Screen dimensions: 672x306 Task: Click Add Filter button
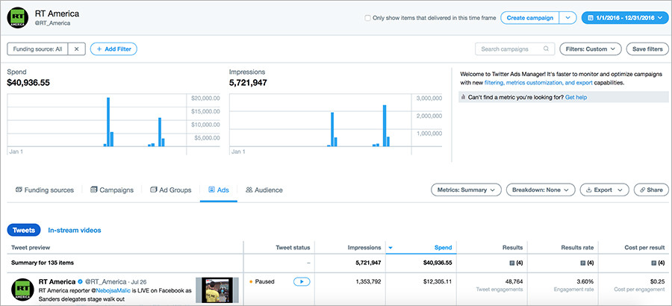pos(113,49)
